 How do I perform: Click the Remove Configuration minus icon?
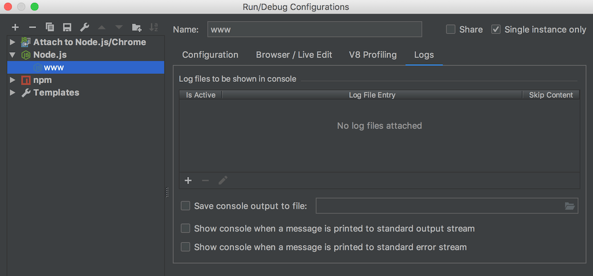(x=32, y=27)
